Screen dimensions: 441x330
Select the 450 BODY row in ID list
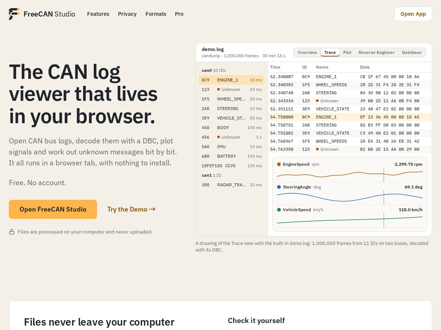point(232,128)
